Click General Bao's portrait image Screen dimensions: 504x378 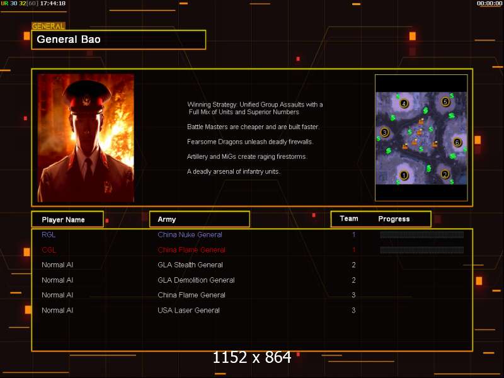click(x=86, y=138)
